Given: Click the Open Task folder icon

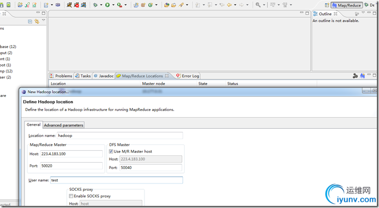Looking at the screenshot, I should pos(174,5).
